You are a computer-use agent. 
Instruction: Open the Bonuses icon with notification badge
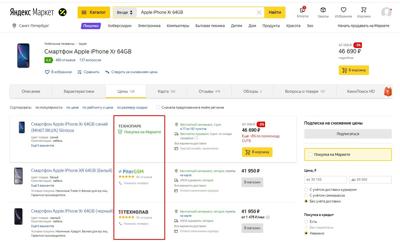[302, 10]
